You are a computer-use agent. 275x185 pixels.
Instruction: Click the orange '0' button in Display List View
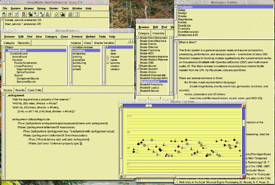point(244,106)
